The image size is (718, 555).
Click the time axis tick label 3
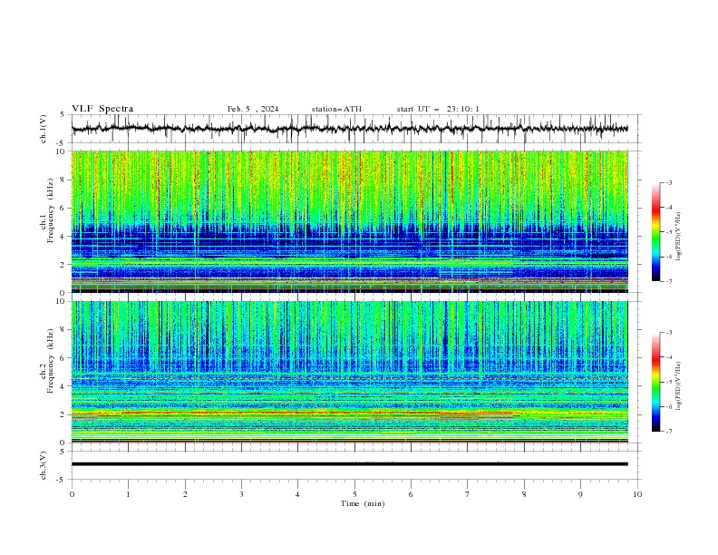point(241,494)
